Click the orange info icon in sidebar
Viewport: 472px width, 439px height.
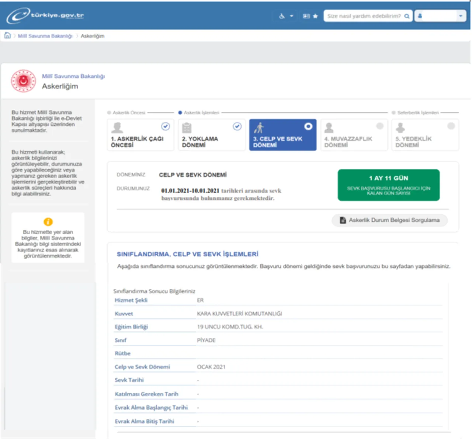pyautogui.click(x=48, y=222)
